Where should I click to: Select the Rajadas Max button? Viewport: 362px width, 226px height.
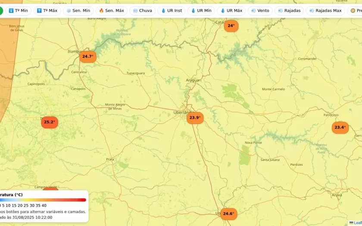[325, 10]
